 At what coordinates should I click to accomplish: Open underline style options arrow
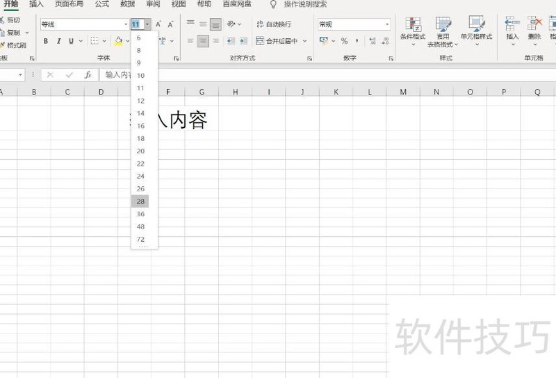[81, 41]
